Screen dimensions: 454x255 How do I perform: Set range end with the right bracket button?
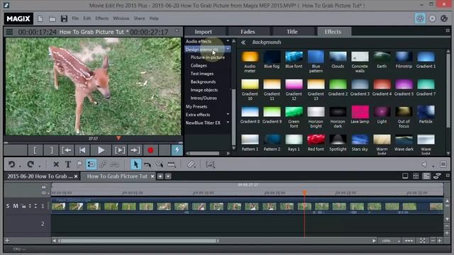(51, 150)
